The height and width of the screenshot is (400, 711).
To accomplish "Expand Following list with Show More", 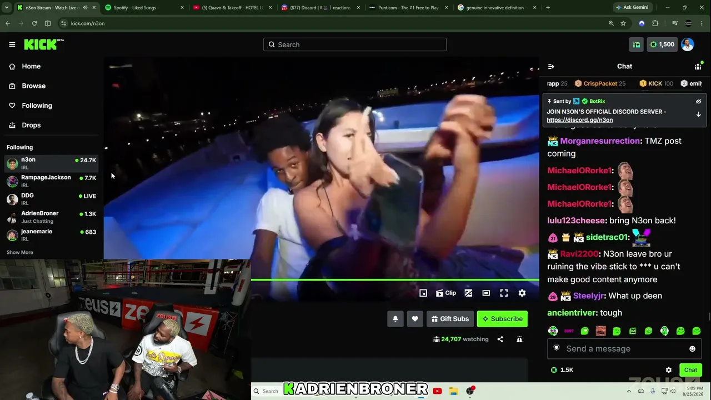I will (19, 252).
